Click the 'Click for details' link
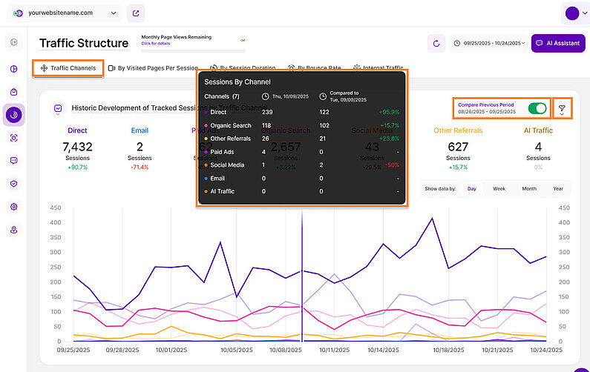The height and width of the screenshot is (372, 590). tap(157, 44)
